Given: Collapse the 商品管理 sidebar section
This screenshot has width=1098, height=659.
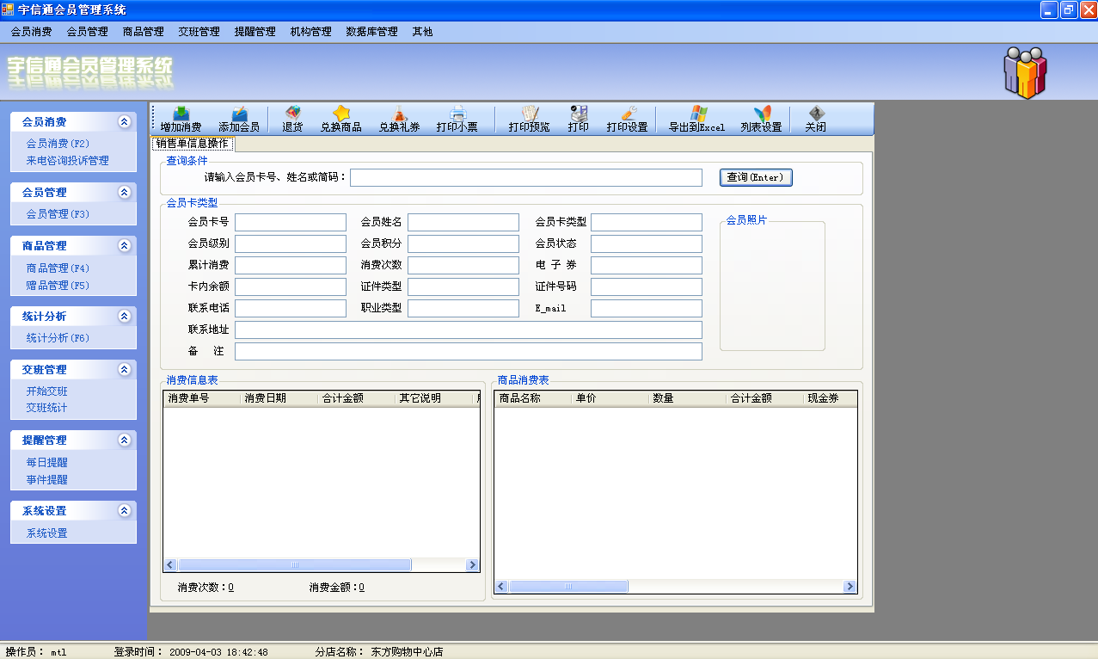Looking at the screenshot, I should coord(125,246).
